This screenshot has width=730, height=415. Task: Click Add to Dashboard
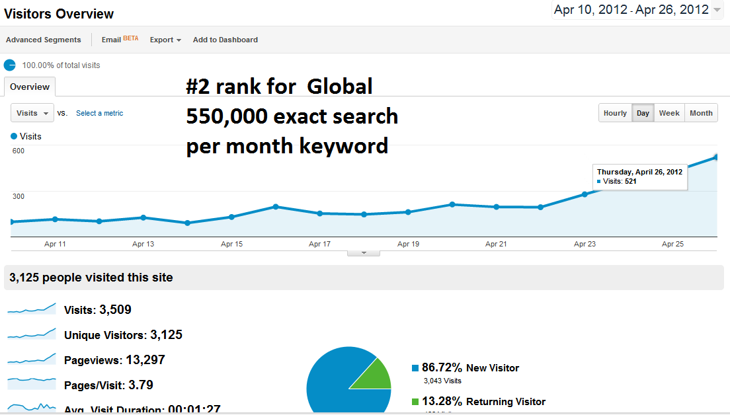(225, 40)
